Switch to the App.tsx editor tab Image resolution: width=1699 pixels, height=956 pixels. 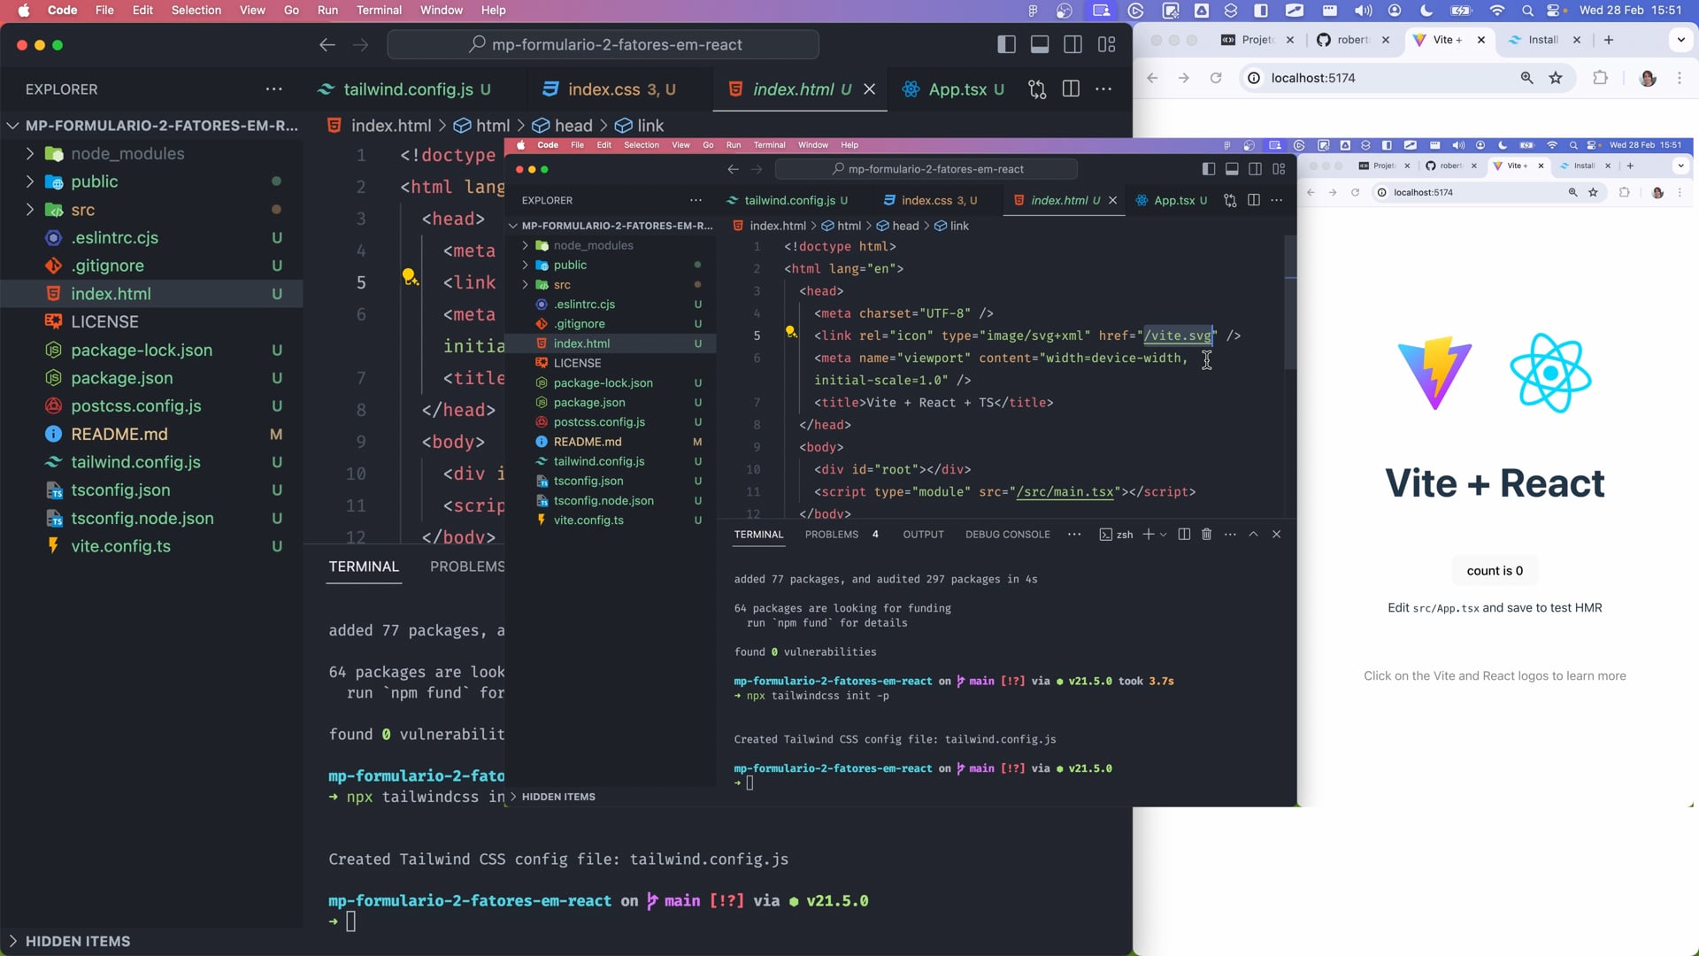pyautogui.click(x=956, y=89)
